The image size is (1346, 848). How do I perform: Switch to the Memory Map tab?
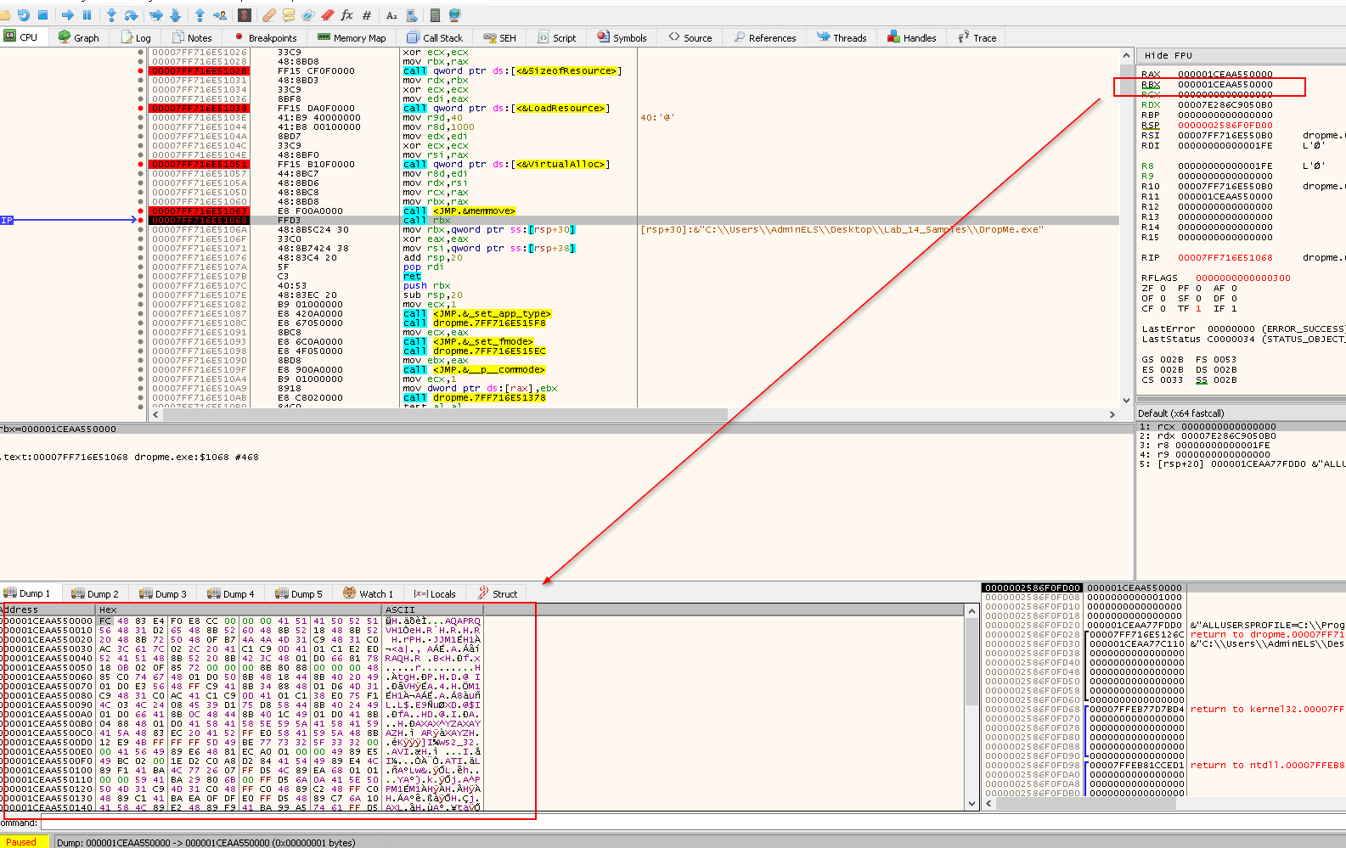coord(352,37)
